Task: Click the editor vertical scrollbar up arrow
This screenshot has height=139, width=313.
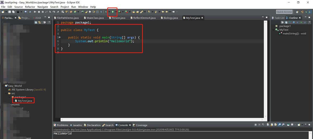Action: 266,22
